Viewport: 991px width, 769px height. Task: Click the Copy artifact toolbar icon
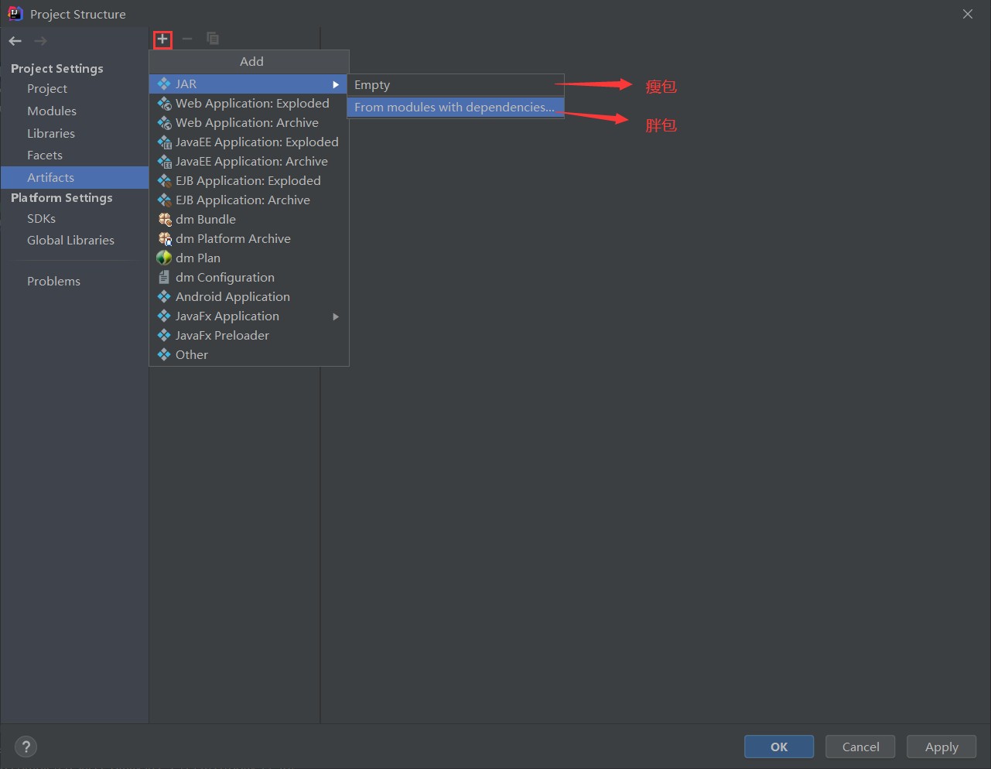point(213,39)
